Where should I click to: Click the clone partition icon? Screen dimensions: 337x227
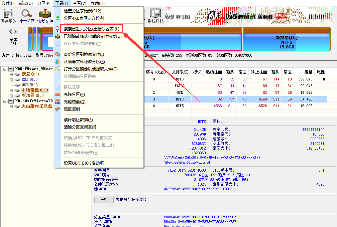click(x=58, y=94)
